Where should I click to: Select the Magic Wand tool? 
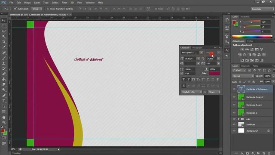point(4,37)
